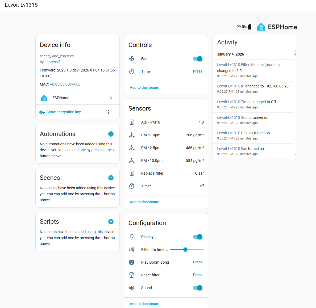Screen dimensions: 316x308
Task: Click the Levoit-Lv131S page title
Action: pyautogui.click(x=21, y=5)
